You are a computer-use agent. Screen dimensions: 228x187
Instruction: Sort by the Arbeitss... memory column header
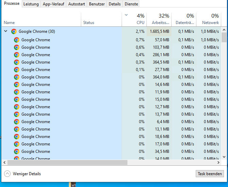point(159,20)
